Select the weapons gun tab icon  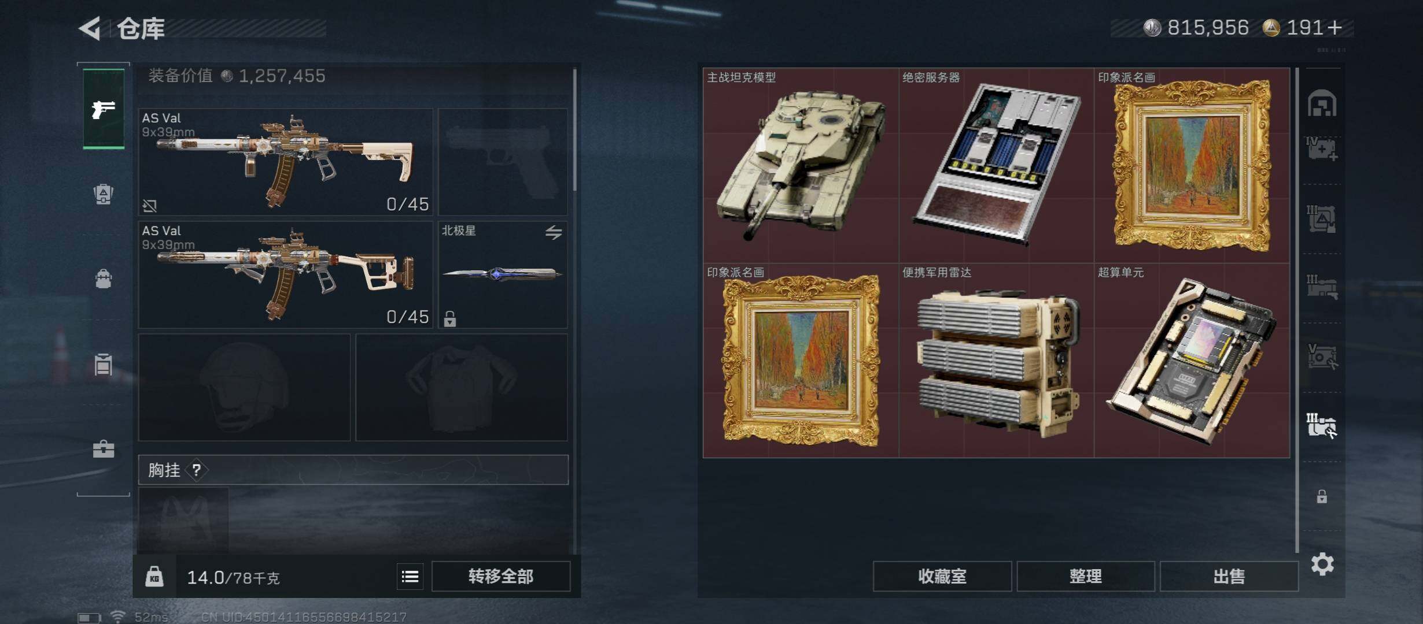pyautogui.click(x=104, y=109)
